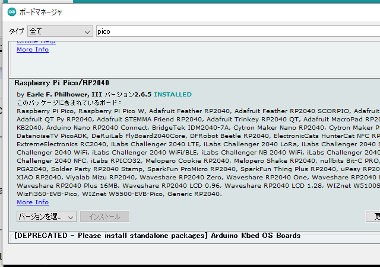Screen dimensions: 380x267
Task: Click "Generic RP2040" at the list end
Action: tap(195, 194)
